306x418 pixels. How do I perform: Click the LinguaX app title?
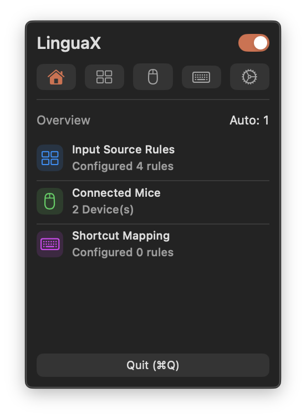point(69,43)
